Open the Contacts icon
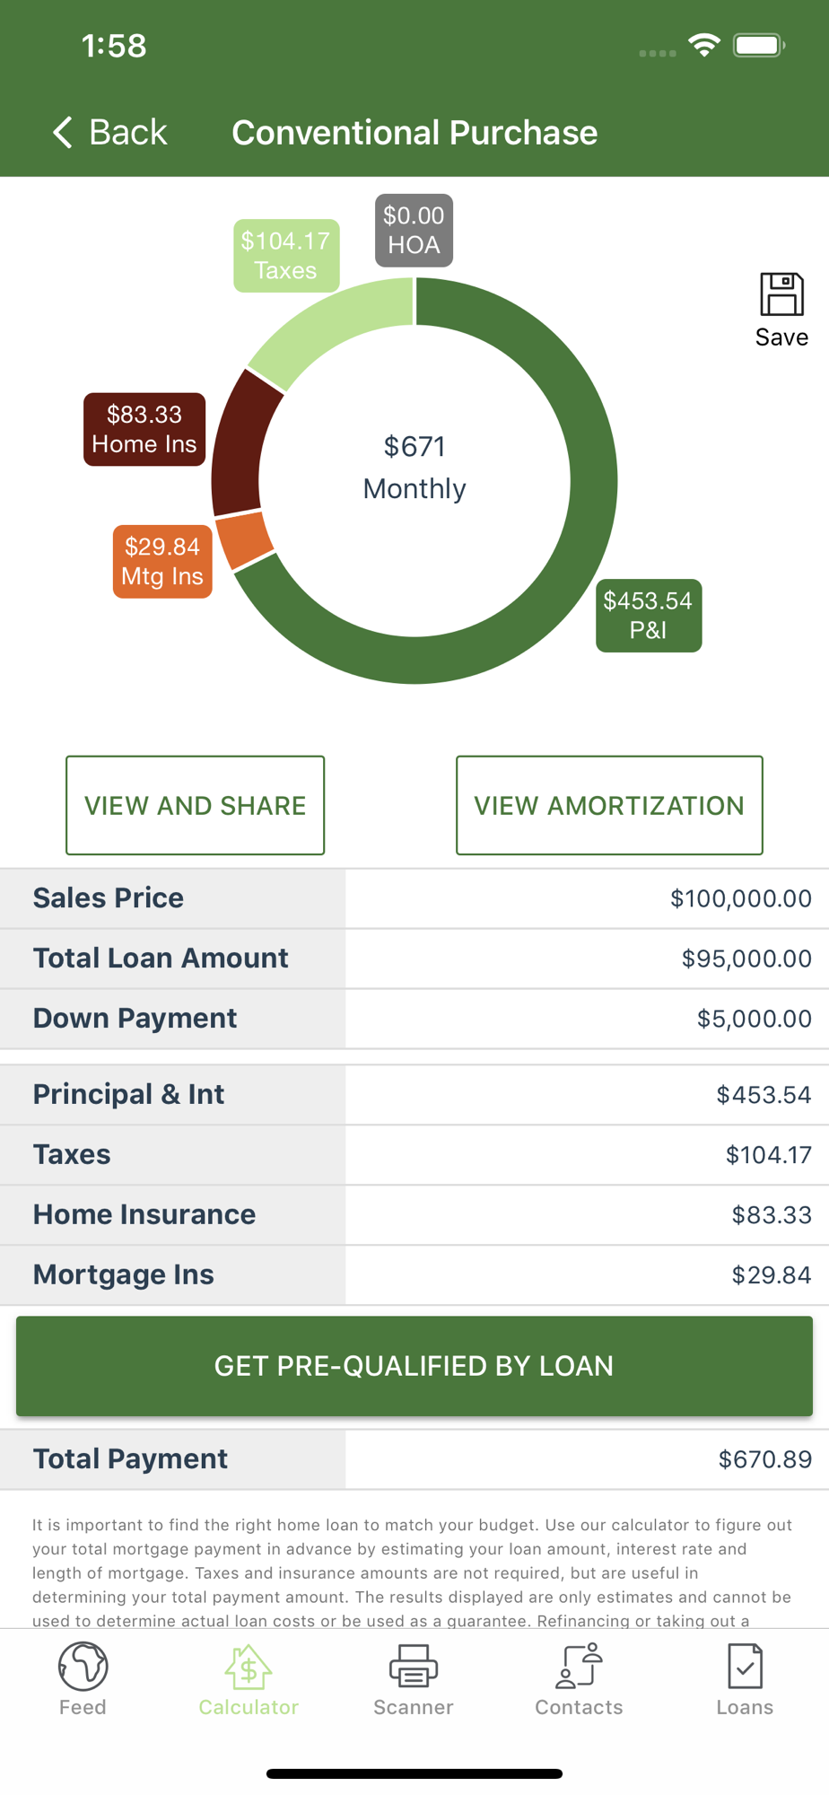Image resolution: width=829 pixels, height=1795 pixels. 579,1666
